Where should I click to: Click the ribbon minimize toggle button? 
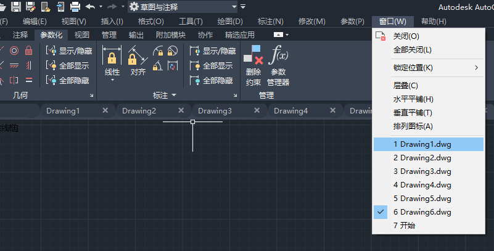click(x=278, y=35)
